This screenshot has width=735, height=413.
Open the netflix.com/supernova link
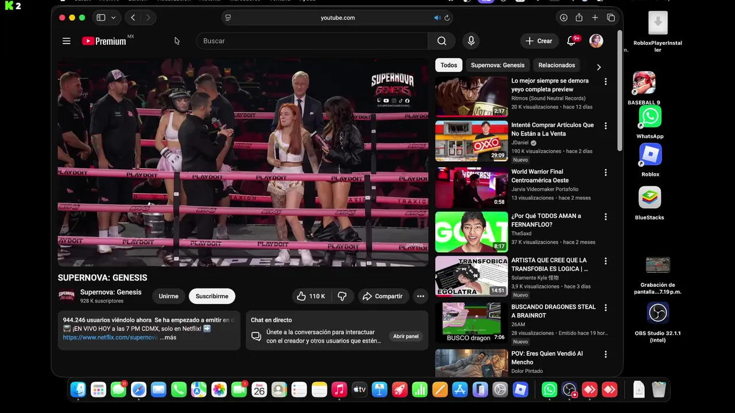pos(110,337)
